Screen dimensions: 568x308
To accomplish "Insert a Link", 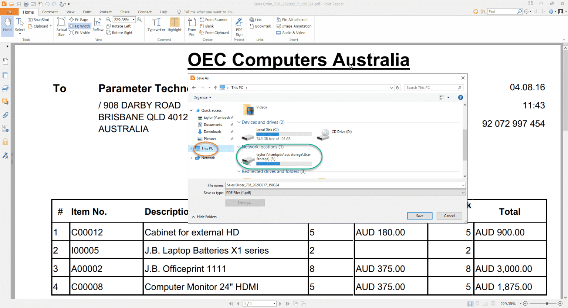I will coord(256,20).
